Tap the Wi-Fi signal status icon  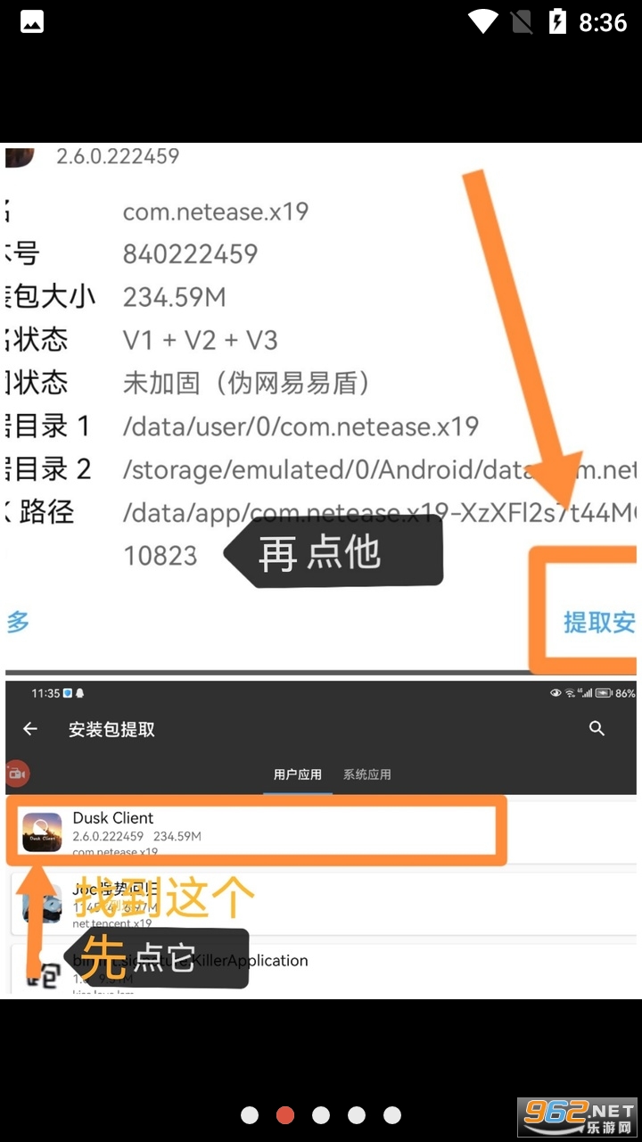click(x=483, y=21)
